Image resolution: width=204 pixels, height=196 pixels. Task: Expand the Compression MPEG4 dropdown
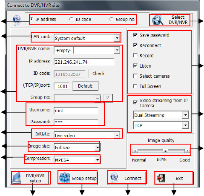point(98,160)
